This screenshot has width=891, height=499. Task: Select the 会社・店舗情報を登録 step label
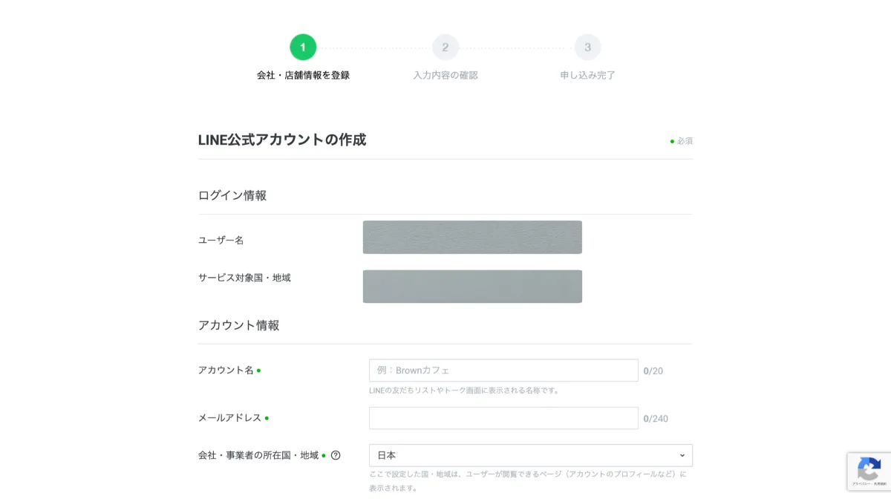(303, 75)
